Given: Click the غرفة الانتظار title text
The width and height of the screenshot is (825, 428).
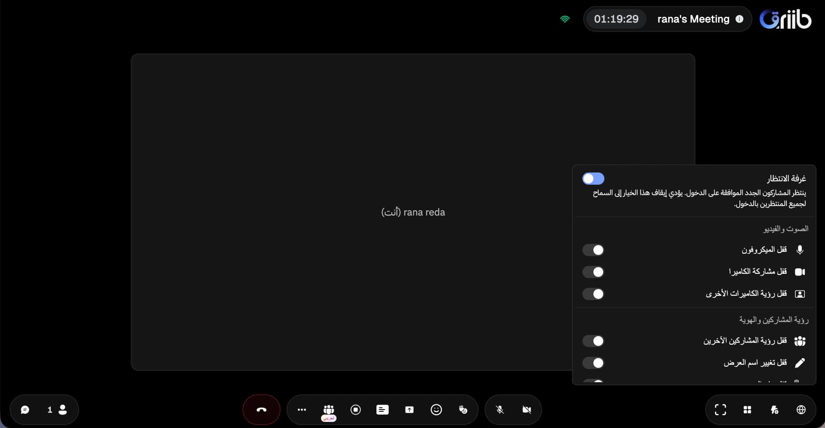Looking at the screenshot, I should click(786, 178).
